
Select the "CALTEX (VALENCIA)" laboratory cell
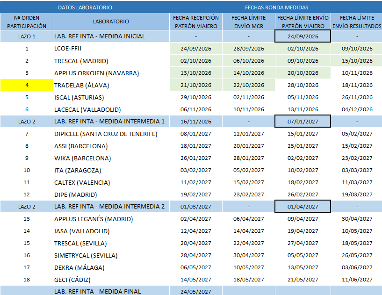click(111, 182)
